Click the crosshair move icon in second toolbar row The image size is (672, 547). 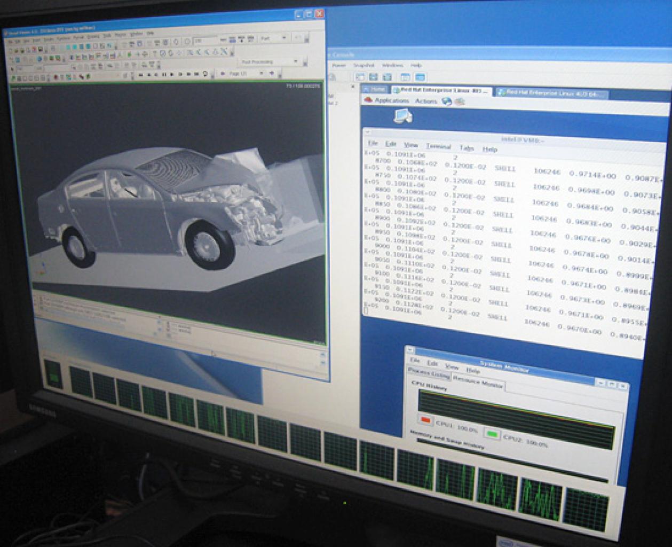pyautogui.click(x=145, y=54)
